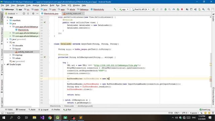This screenshot has height=121, width=215.
Task: Click the collapse all icon in Project panel
Action: click(x=28, y=13)
